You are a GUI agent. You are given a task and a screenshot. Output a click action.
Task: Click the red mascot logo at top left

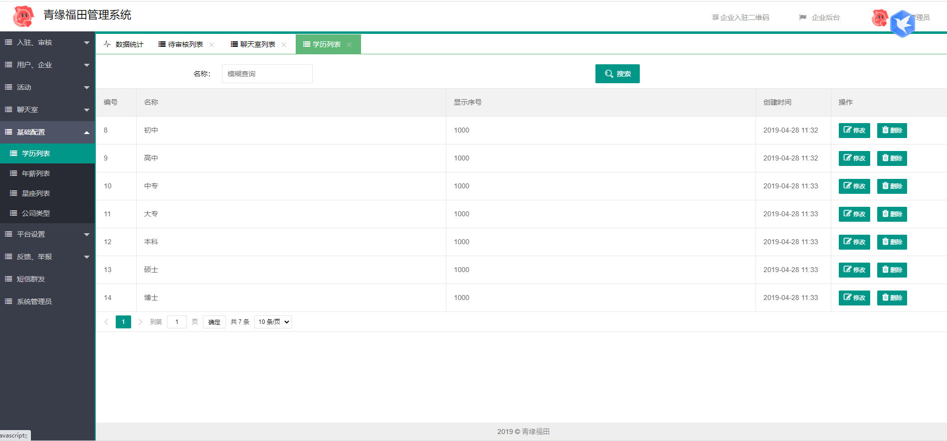click(23, 16)
